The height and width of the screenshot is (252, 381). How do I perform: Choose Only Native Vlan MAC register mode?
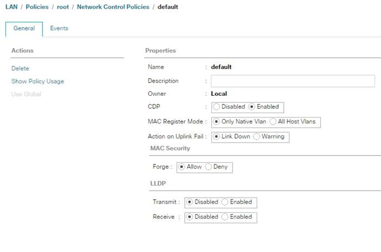pyautogui.click(x=216, y=121)
